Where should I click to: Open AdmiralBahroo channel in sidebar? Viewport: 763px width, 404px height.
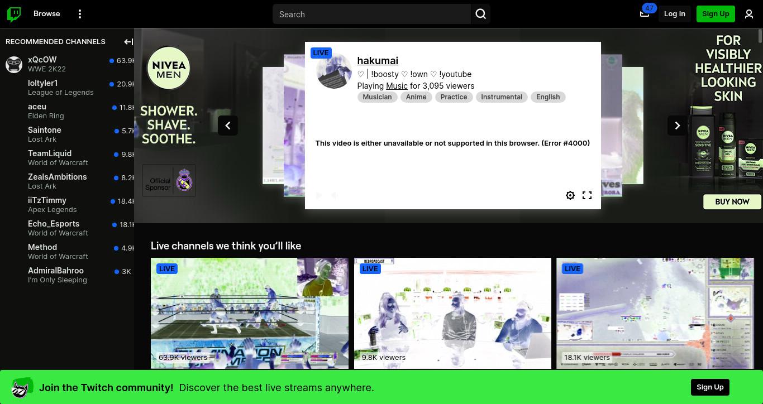[x=67, y=275]
